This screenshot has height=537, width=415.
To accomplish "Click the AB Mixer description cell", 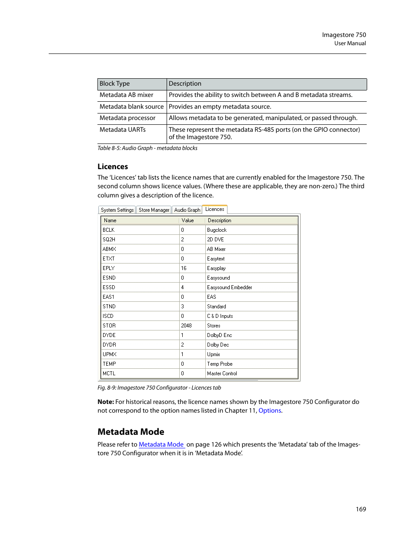I will coord(251,249).
